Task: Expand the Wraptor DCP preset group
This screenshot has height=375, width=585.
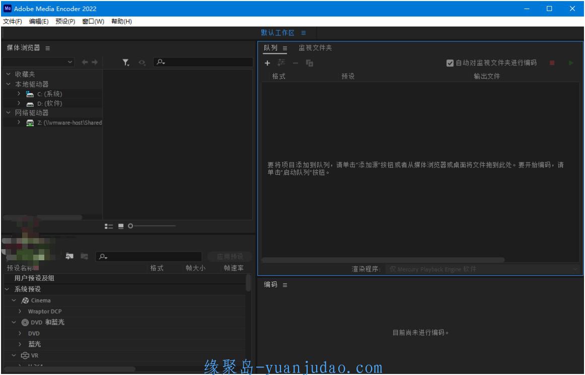Action: coord(20,311)
